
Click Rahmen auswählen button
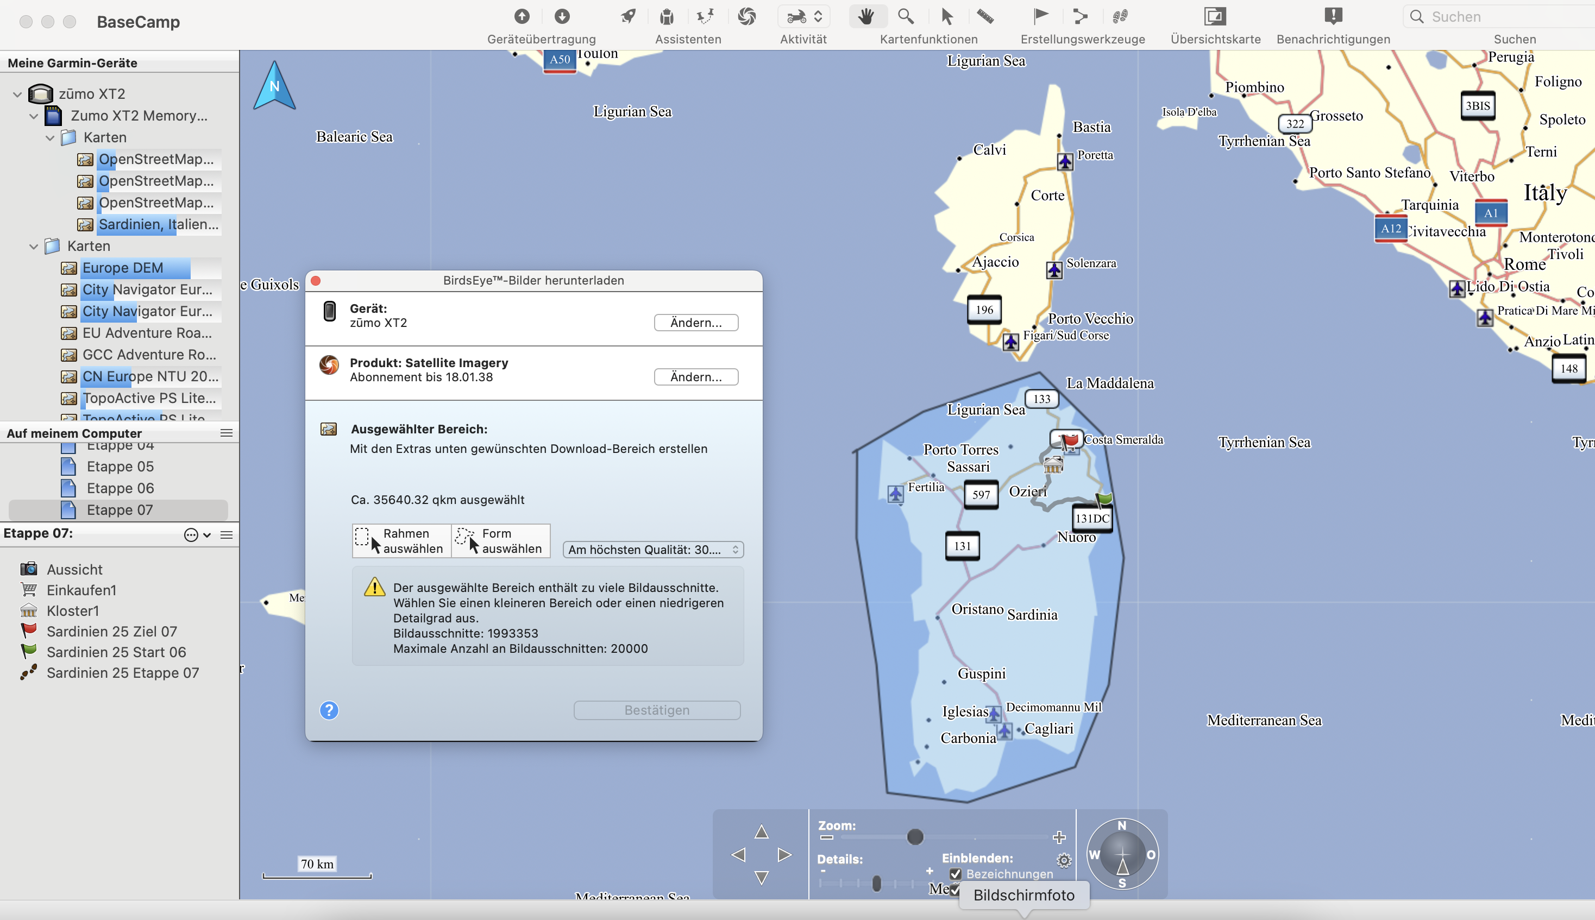coord(401,541)
